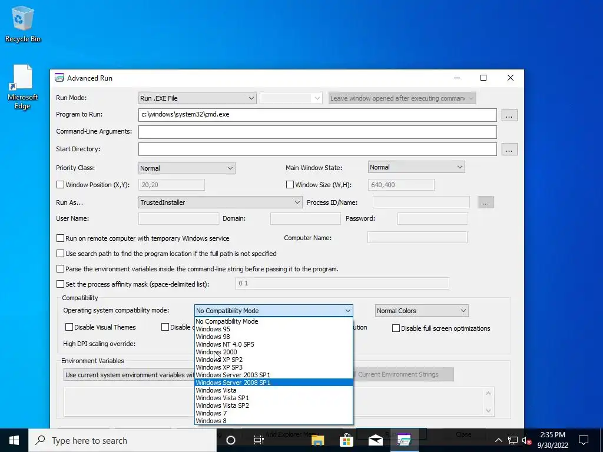This screenshot has height=452, width=603.
Task: Open the Run Mode dropdown
Action: (x=197, y=98)
